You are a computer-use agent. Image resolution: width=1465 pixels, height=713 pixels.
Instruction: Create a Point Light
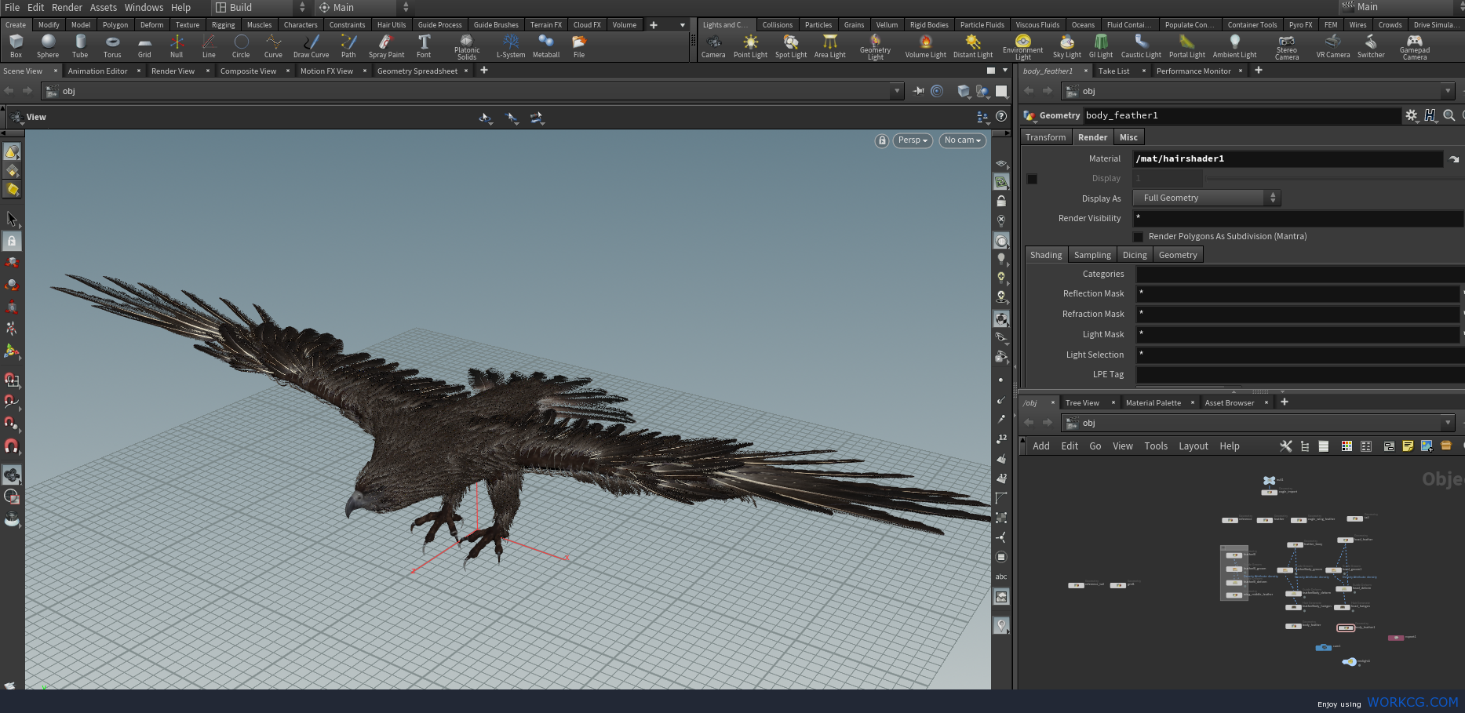click(750, 46)
